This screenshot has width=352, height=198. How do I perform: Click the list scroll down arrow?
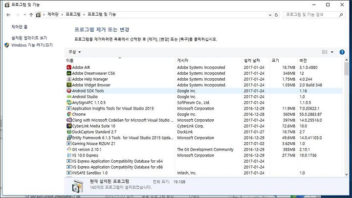pyautogui.click(x=347, y=174)
